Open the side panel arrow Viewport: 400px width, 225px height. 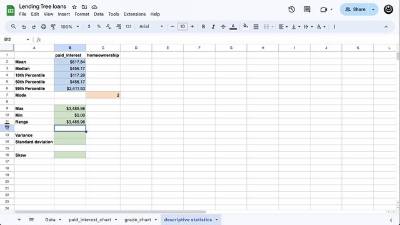[x=391, y=220]
